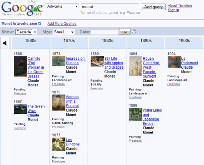This screenshot has width=204, height=165.
Task: Click the Freebase link under the 1899 entry
Action: tap(135, 141)
